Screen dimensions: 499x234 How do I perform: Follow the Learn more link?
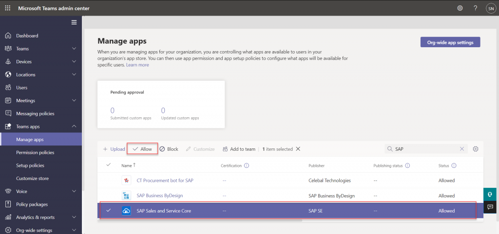pos(137,65)
